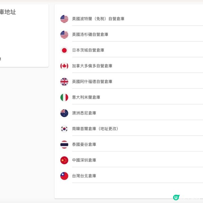Screen dimensions: 203x203
Task: Choose 意大利米蘭倉庫 from the list
Action: [86, 97]
